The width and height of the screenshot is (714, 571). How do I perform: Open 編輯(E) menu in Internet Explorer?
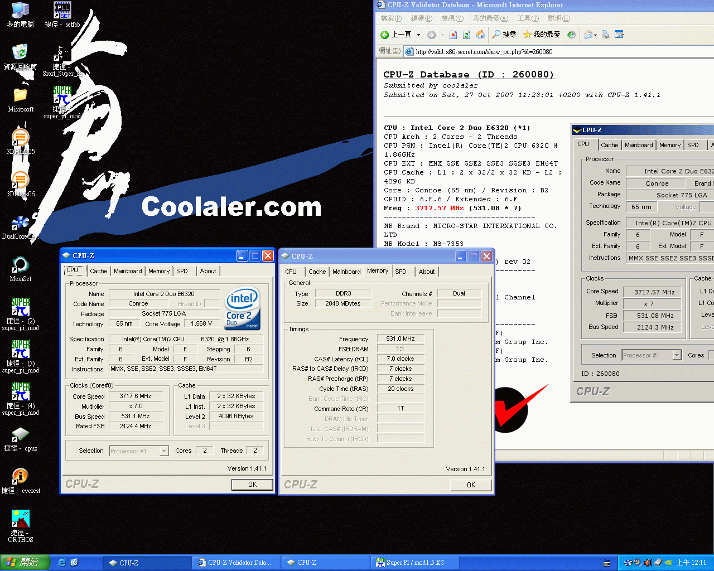[421, 18]
